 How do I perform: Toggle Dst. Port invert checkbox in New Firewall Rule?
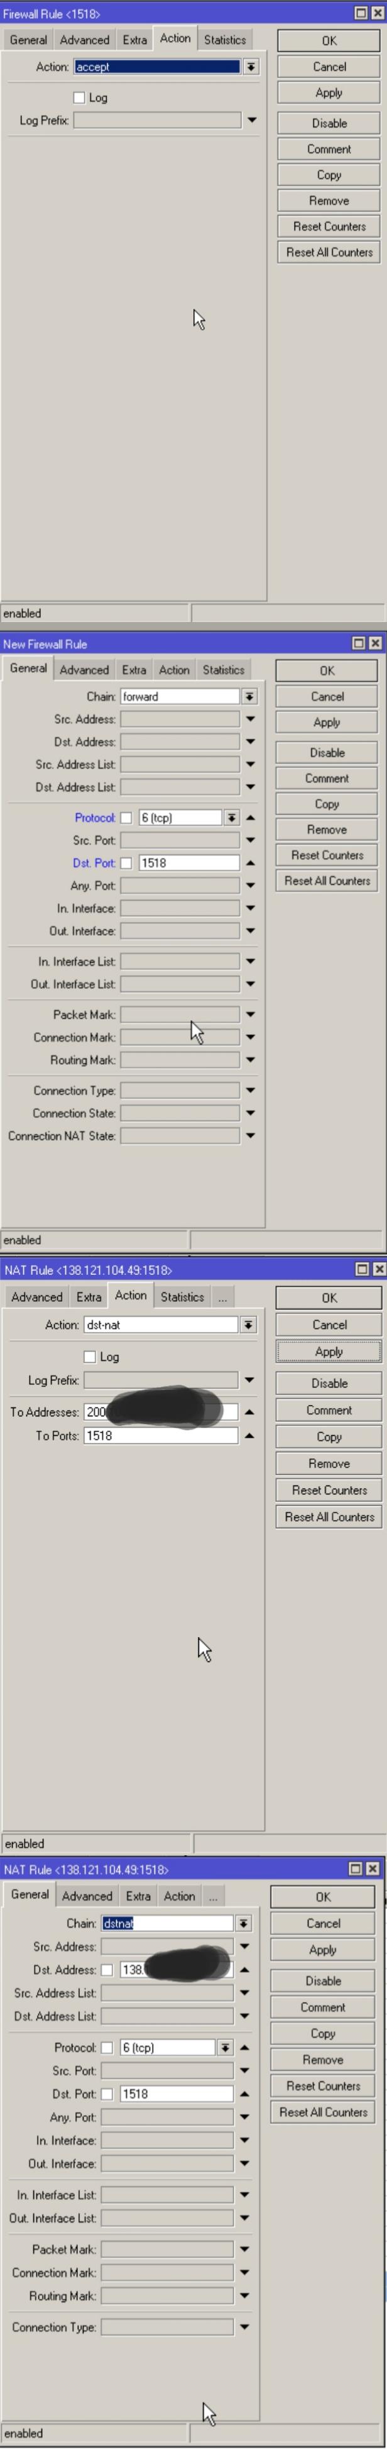click(x=126, y=864)
